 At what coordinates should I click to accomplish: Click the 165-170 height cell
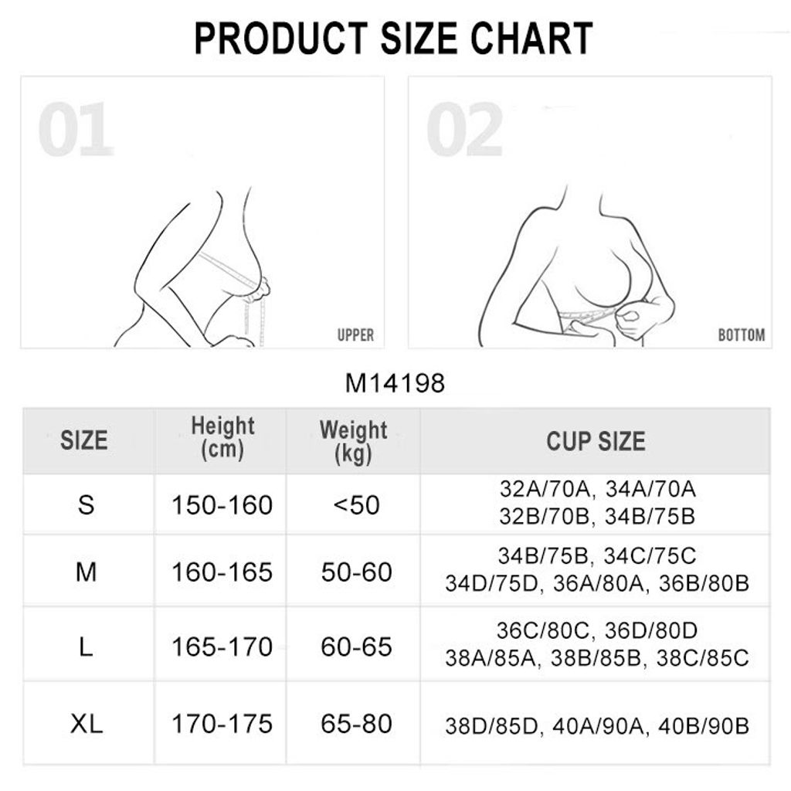(222, 647)
